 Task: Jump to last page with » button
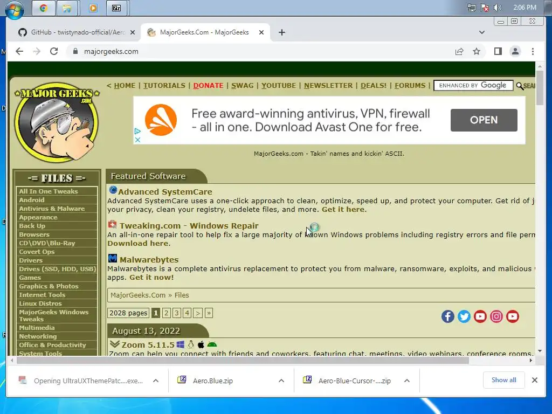coord(209,313)
